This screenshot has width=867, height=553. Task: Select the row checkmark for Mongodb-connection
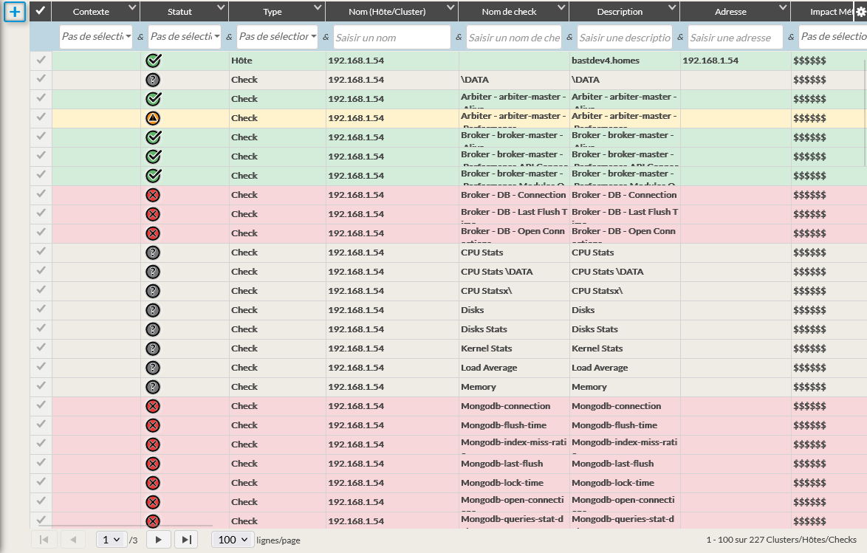41,405
